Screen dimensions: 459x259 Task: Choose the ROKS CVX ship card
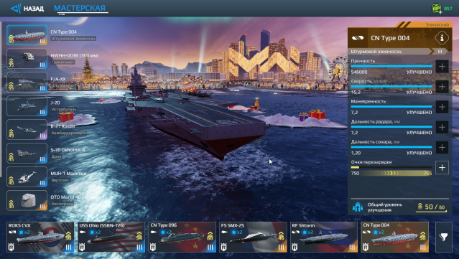click(x=40, y=237)
